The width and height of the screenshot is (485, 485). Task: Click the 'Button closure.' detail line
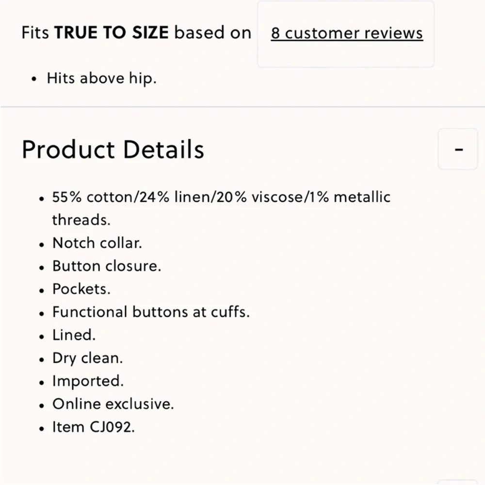[x=107, y=266]
